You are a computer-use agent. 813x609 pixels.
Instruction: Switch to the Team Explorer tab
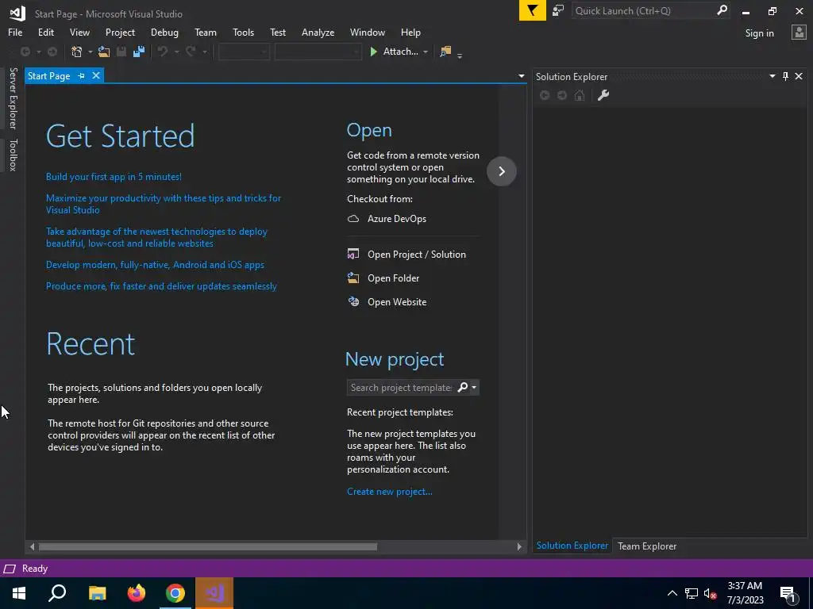646,546
